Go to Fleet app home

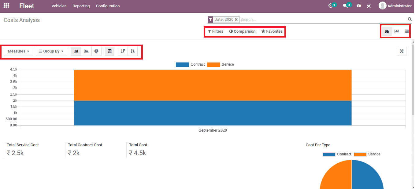27,6
